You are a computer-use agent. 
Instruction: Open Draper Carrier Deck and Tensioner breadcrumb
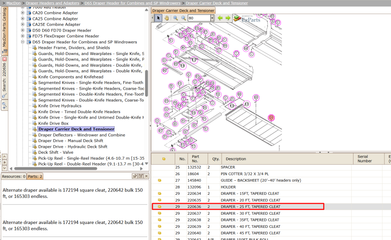point(217,3)
